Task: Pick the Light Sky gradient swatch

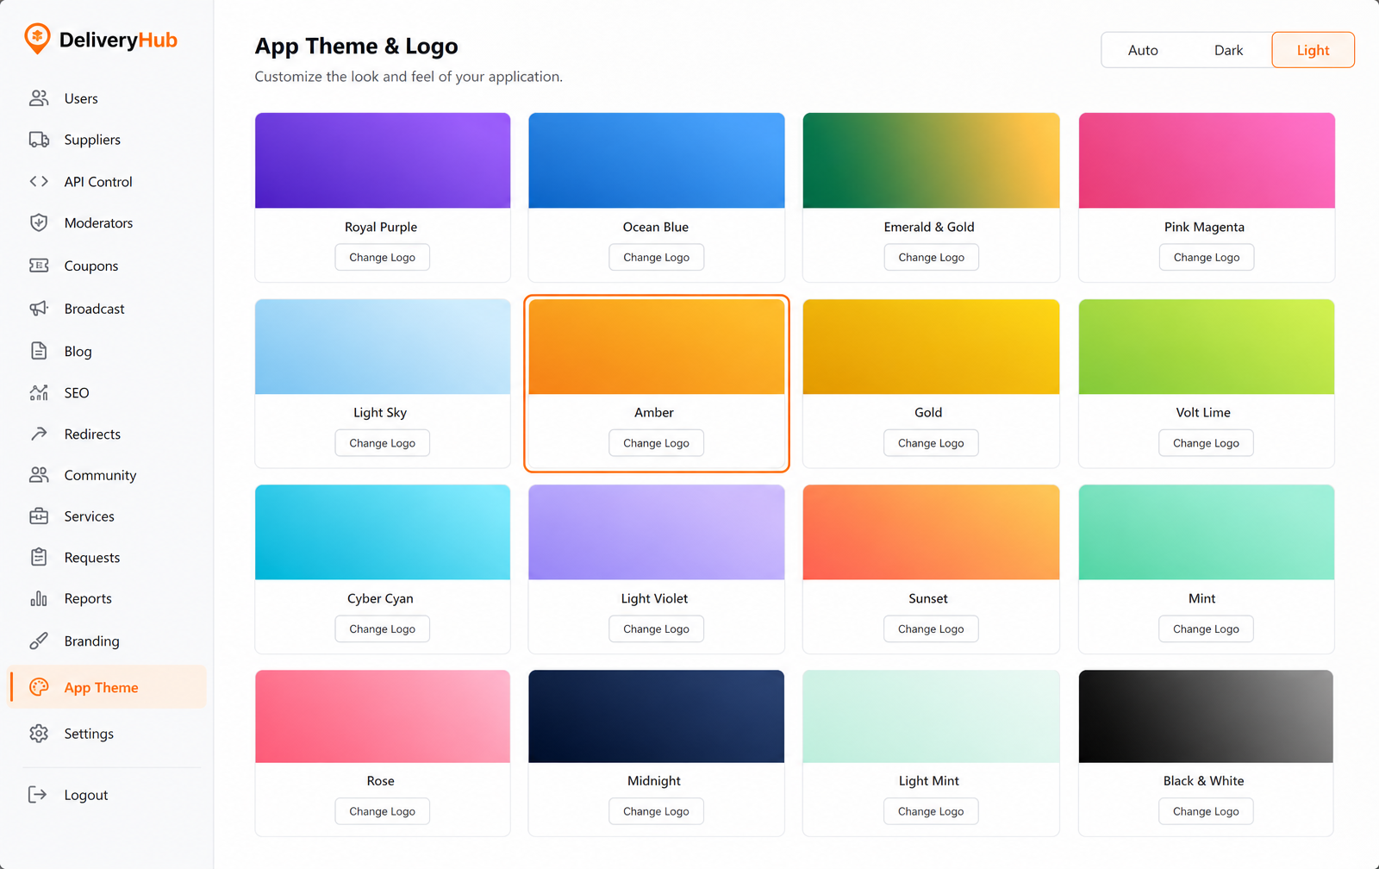Action: [x=383, y=347]
